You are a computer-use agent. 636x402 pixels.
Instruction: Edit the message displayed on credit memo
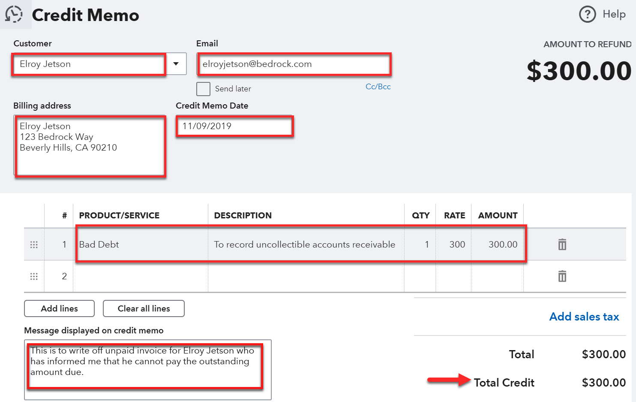pos(146,367)
